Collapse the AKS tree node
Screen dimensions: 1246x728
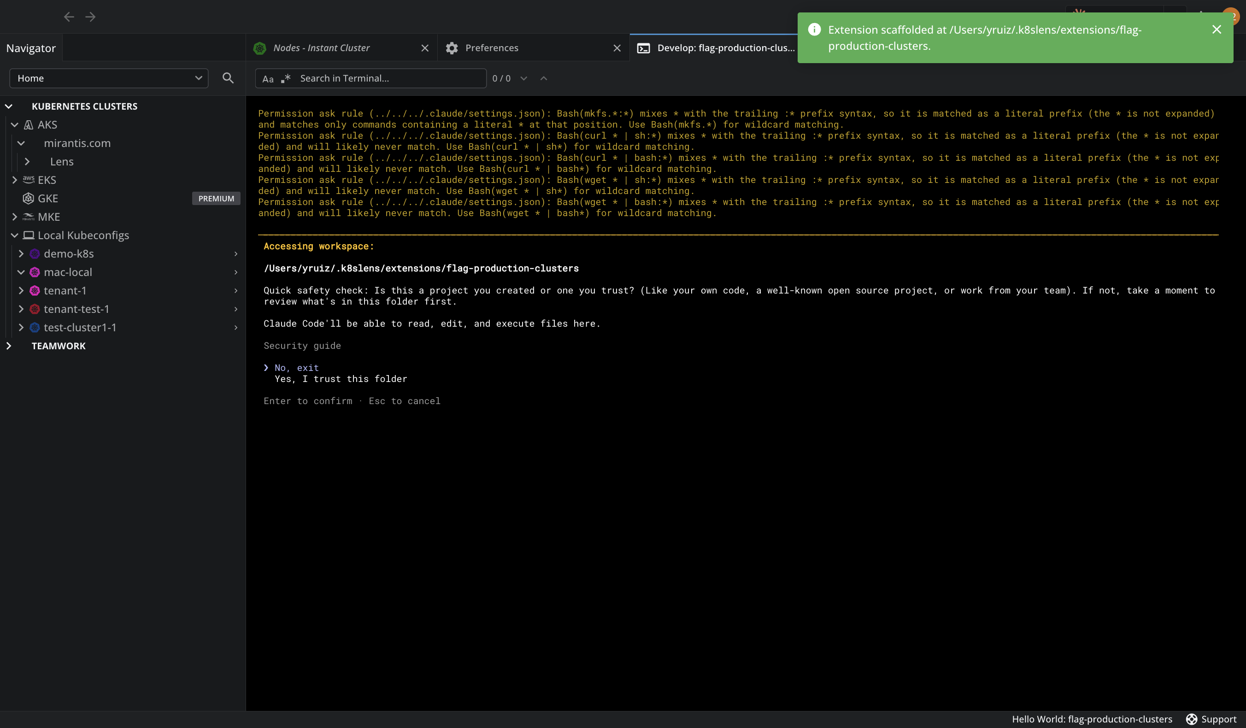[14, 124]
